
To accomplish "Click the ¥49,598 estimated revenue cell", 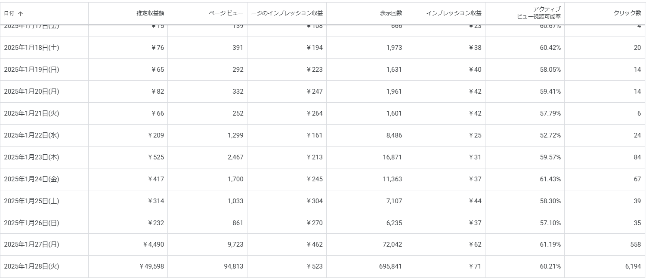I will (151, 266).
